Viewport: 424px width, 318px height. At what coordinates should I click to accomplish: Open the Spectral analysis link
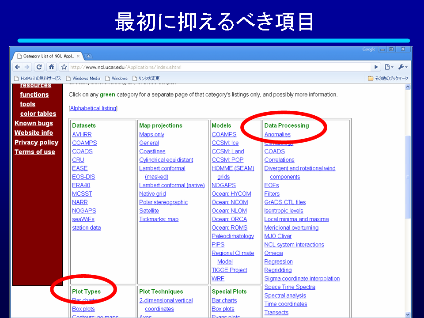[285, 295]
